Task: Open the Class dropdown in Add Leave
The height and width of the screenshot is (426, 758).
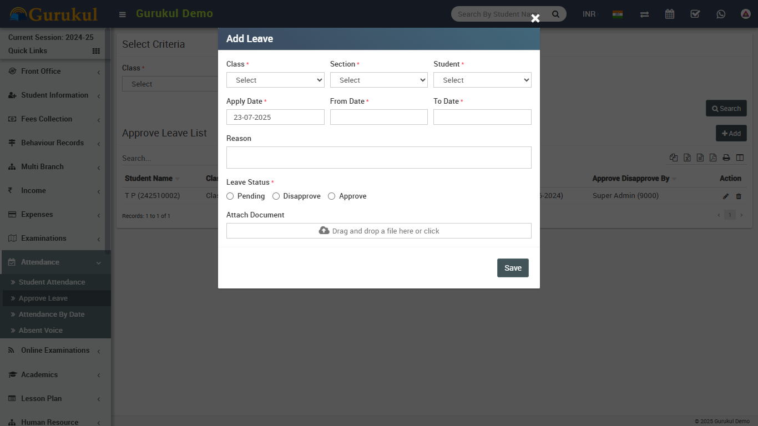Action: pos(275,80)
